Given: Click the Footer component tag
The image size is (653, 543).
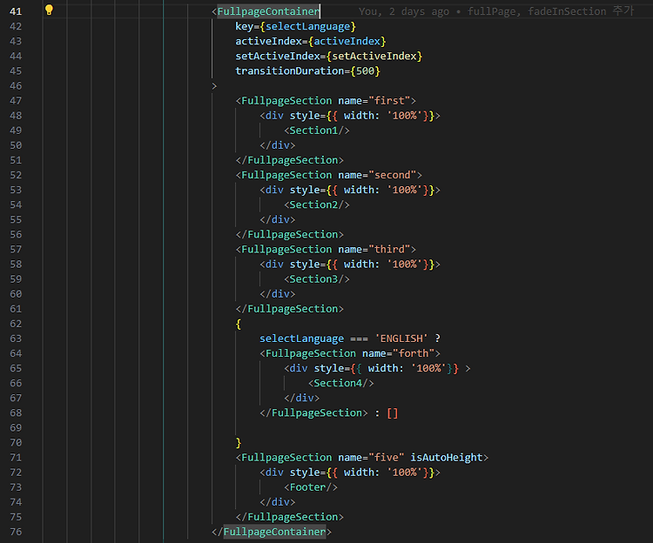Looking at the screenshot, I should [x=311, y=487].
